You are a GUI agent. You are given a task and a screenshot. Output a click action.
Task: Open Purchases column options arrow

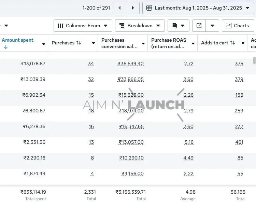coord(94,43)
